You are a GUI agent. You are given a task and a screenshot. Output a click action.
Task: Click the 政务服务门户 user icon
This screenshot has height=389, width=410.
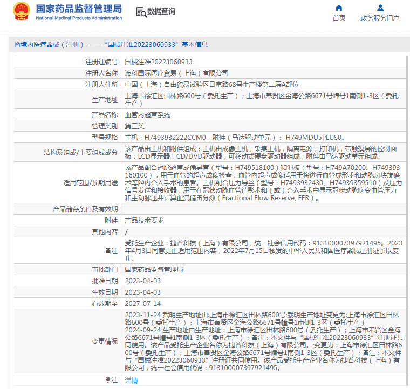(x=380, y=8)
